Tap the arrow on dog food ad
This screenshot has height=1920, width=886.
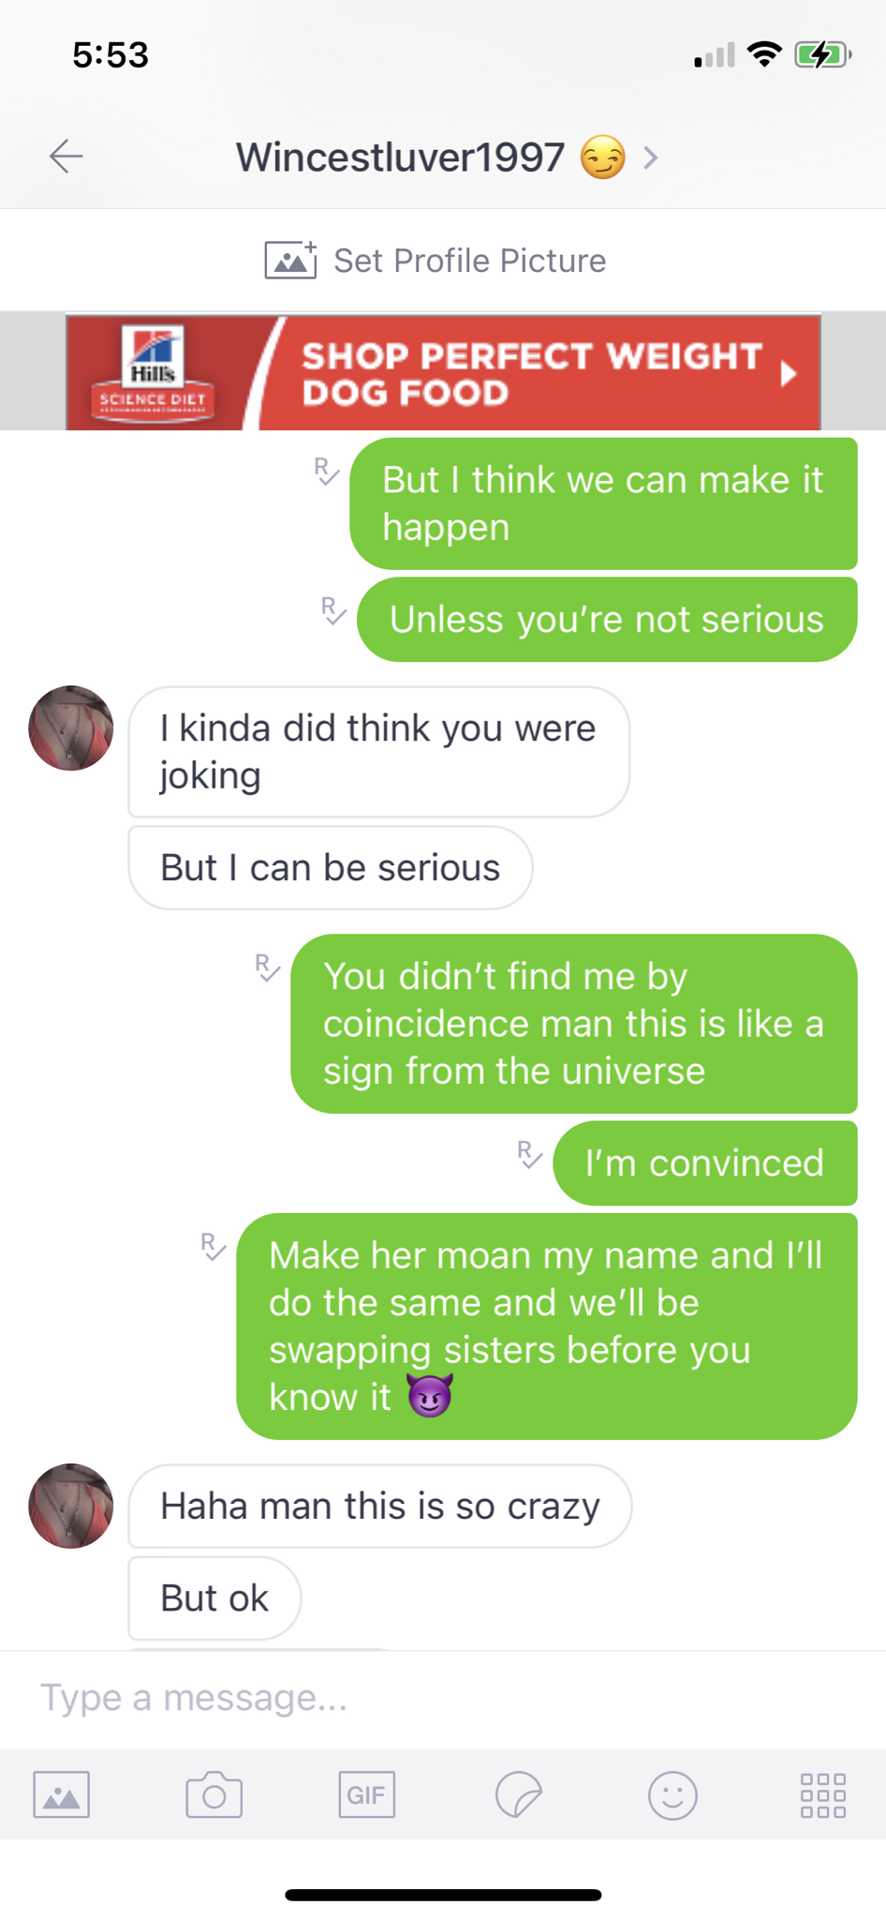pos(789,374)
